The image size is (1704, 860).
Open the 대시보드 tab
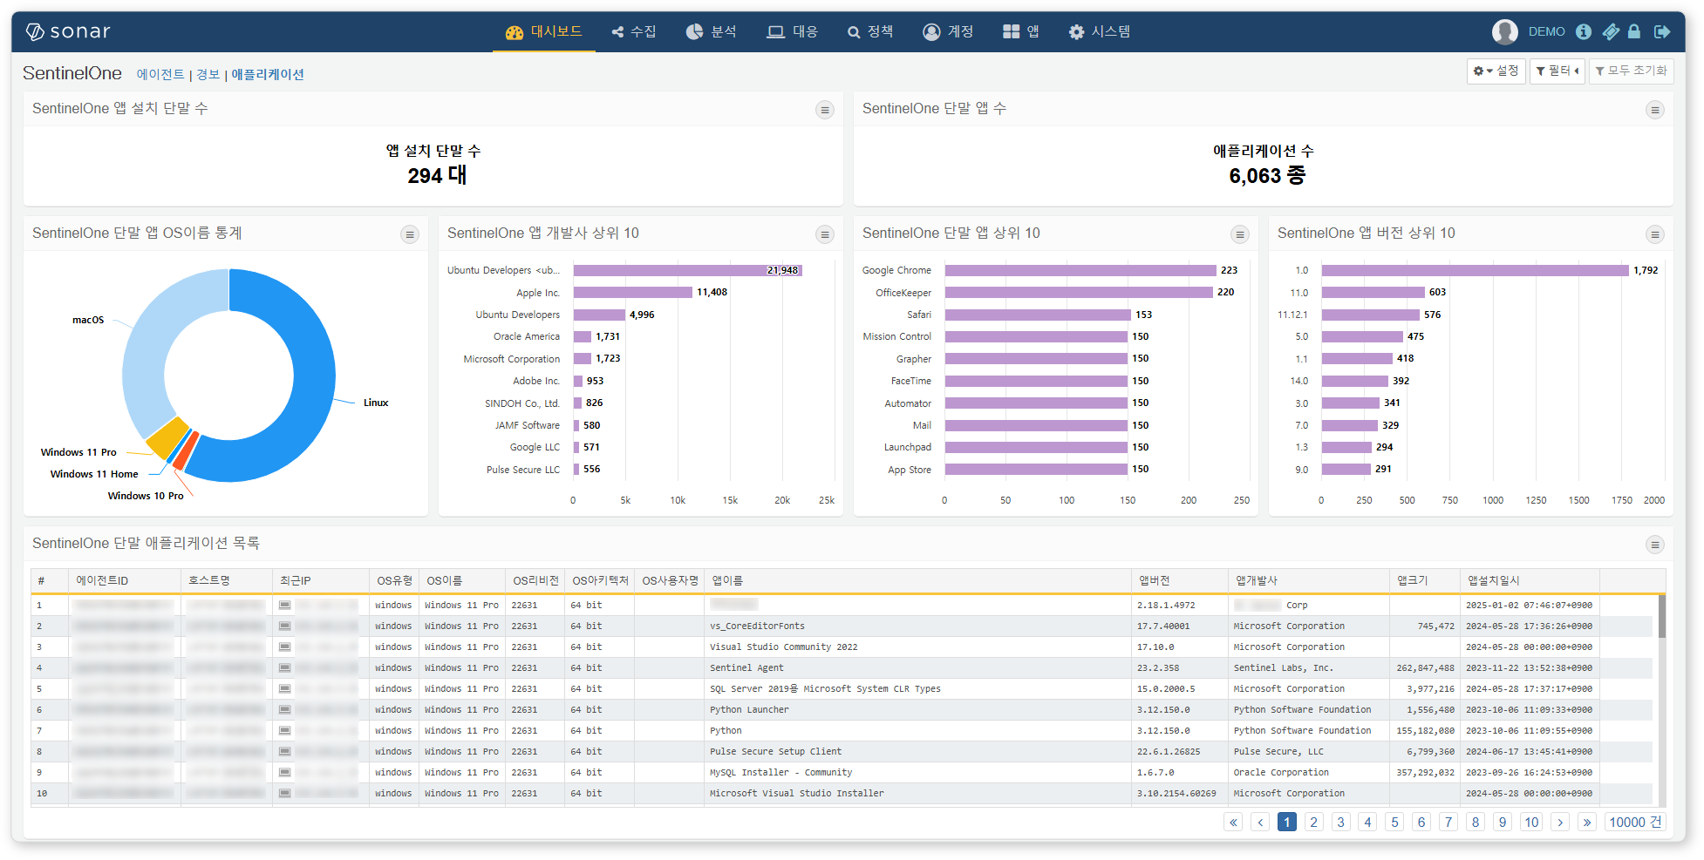[544, 31]
